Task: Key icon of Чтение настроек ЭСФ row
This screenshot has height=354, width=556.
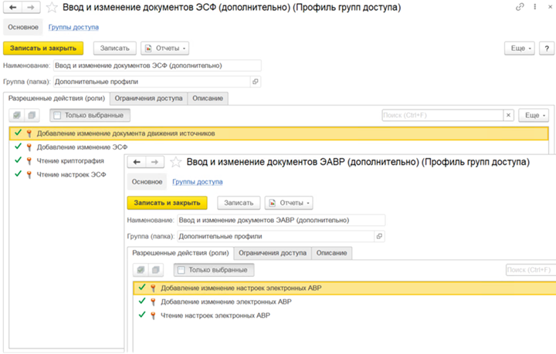Action: point(29,174)
